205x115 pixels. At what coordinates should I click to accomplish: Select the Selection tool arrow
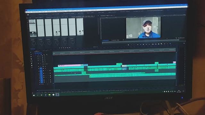[x=31, y=52]
